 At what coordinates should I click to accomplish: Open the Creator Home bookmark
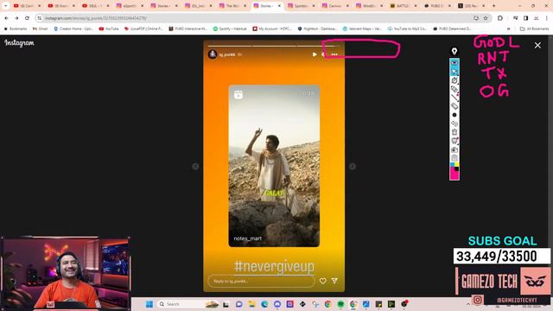(73, 29)
